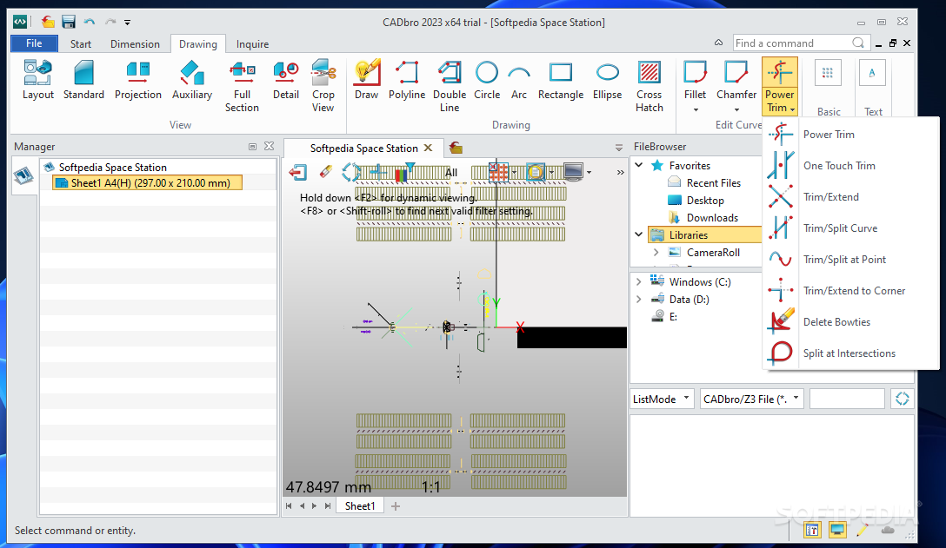Toggle the monitor icon in status bar
The image size is (946, 548).
point(836,530)
